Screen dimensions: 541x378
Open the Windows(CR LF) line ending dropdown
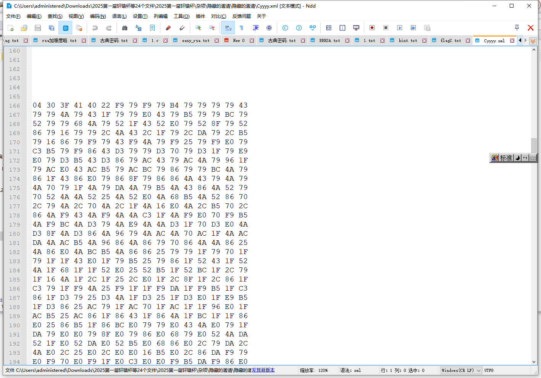tap(461, 370)
